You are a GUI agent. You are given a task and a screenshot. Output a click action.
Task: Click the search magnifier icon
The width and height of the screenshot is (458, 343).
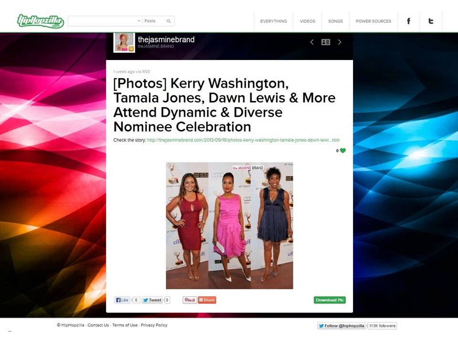pos(168,21)
